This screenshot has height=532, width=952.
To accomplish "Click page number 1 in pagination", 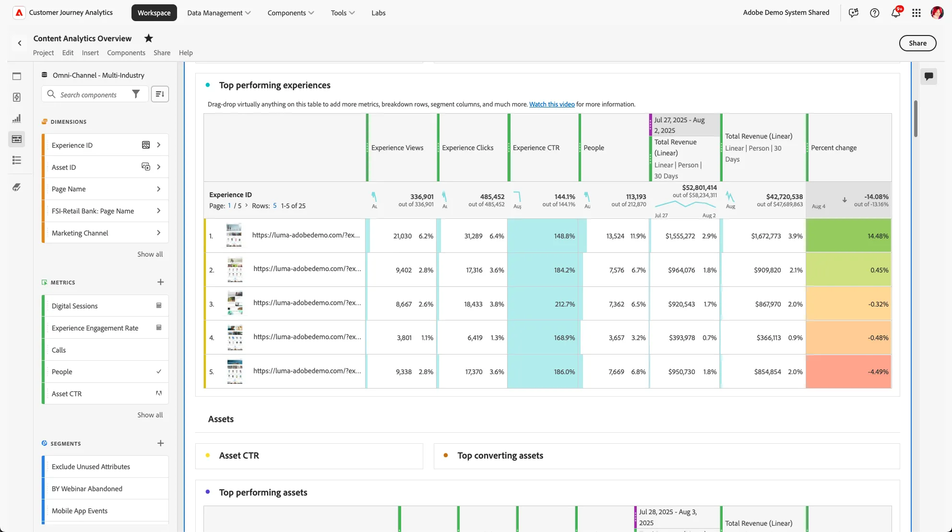I will 229,205.
